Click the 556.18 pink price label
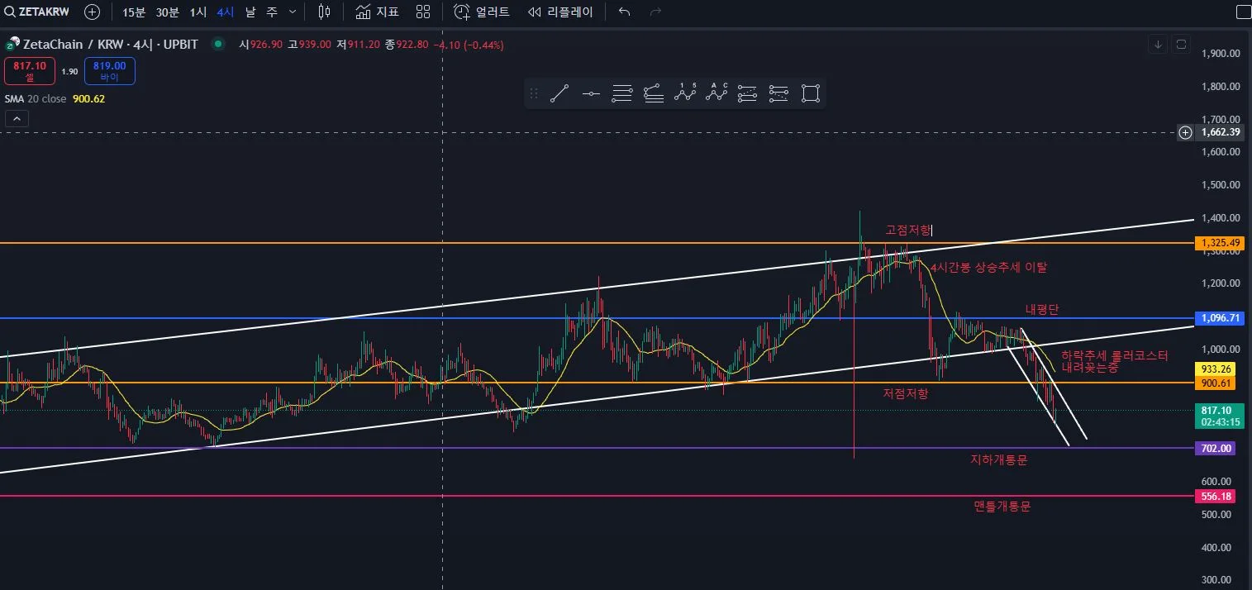This screenshot has width=1252, height=590. (x=1217, y=497)
